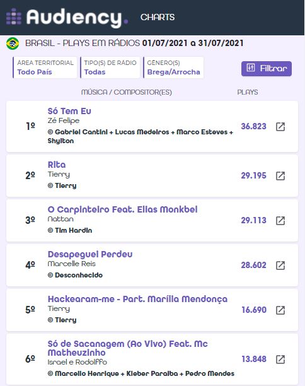Go to the CHARTS menu item
This screenshot has height=386, width=305.
click(x=158, y=17)
